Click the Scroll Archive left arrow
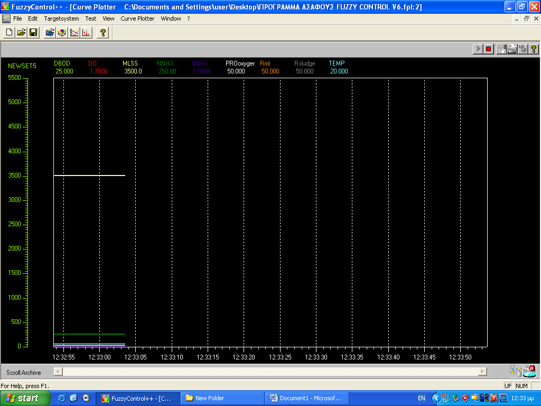This screenshot has width=541, height=406. [58, 372]
